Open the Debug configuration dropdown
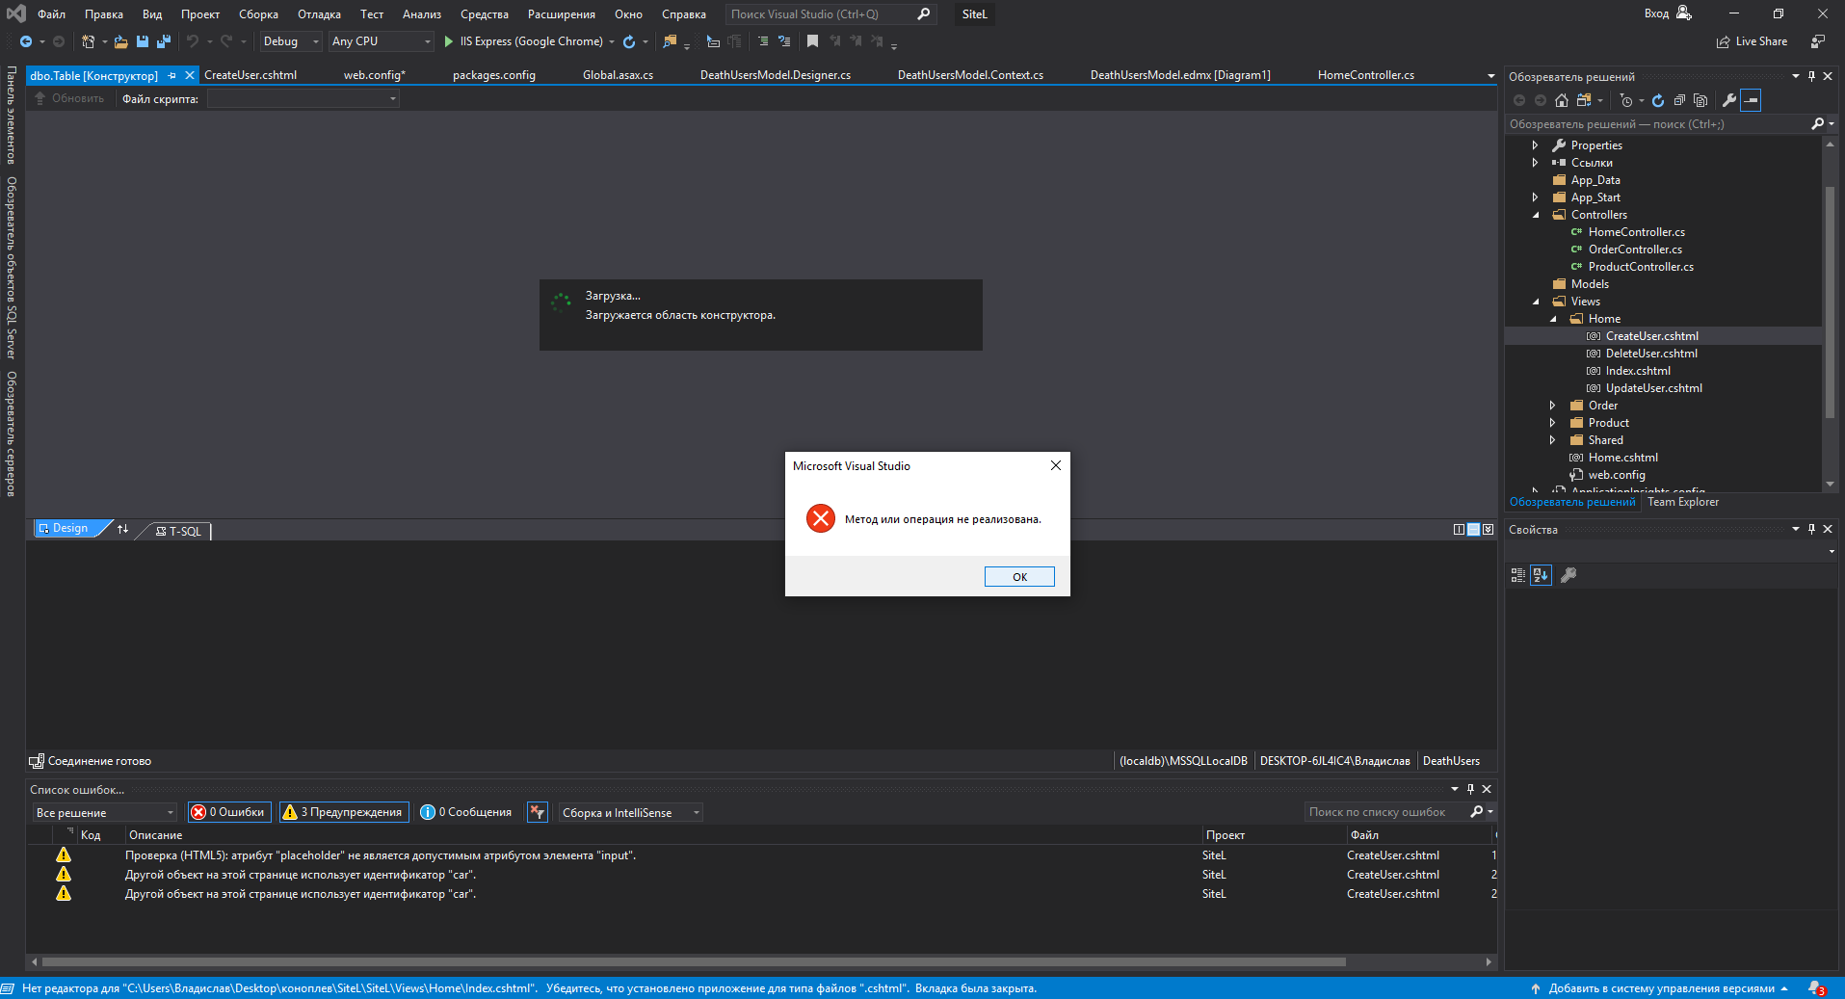This screenshot has height=999, width=1845. 292,41
